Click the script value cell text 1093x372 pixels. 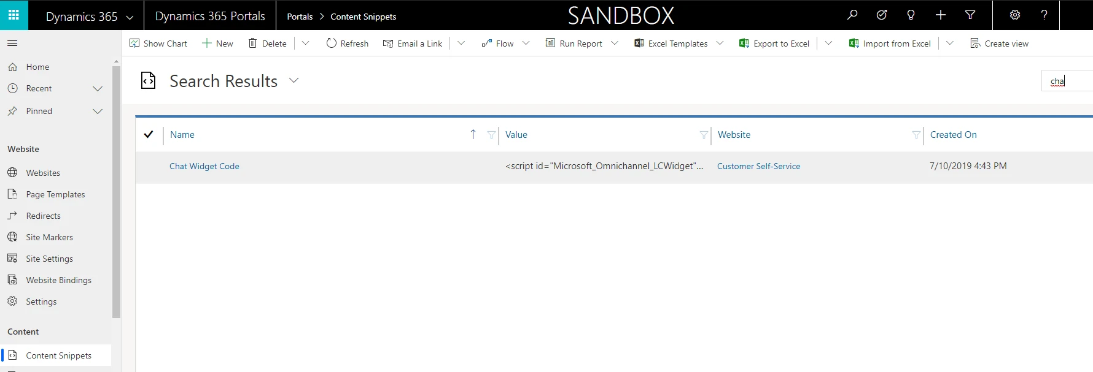[604, 166]
